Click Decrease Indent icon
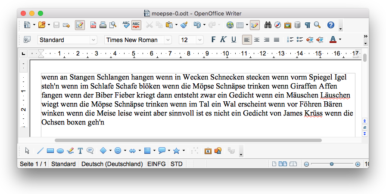Image resolution: width=386 pixels, height=194 pixels. coord(310,40)
